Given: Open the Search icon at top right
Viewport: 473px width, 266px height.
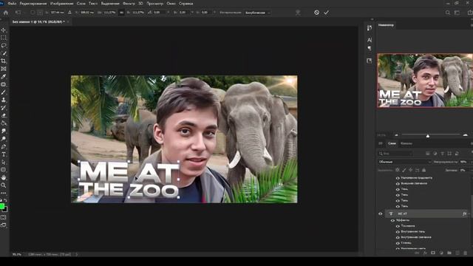Looking at the screenshot, I should [448, 13].
